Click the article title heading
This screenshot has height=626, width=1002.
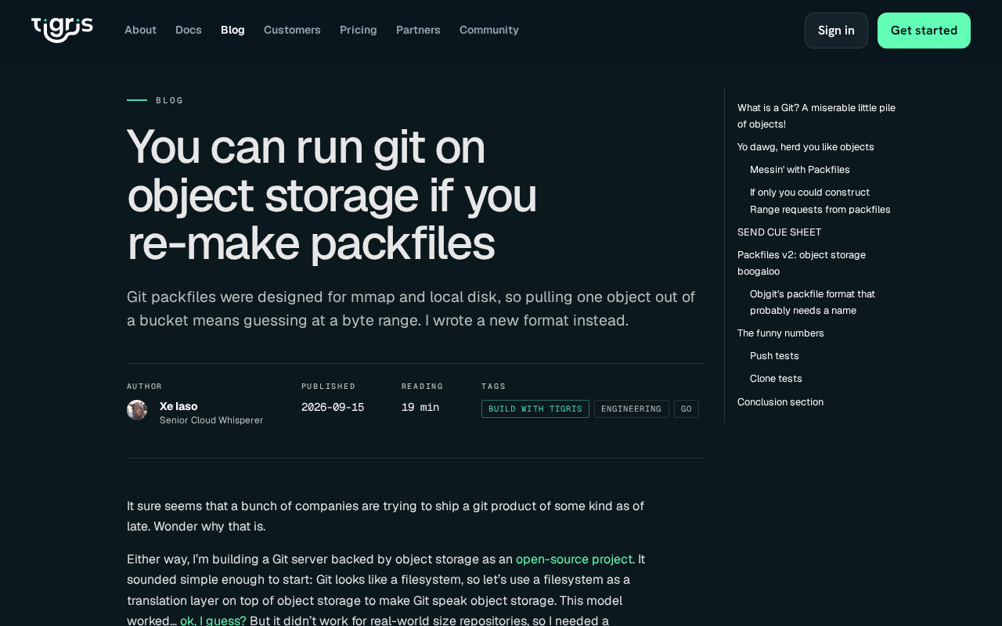333,195
